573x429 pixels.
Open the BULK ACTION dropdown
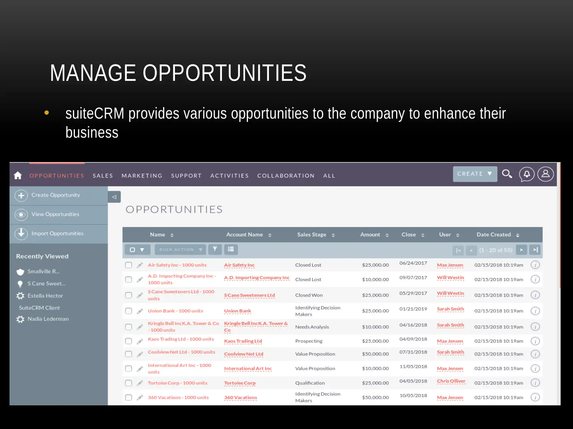[180, 250]
